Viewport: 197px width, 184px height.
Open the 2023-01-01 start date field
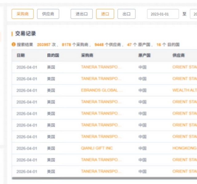click(x=163, y=14)
